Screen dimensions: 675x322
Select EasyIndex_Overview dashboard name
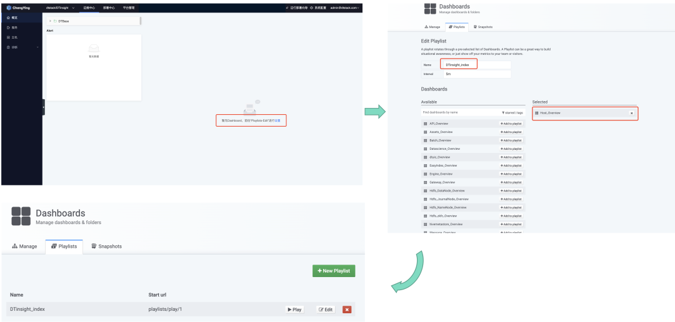[443, 165]
